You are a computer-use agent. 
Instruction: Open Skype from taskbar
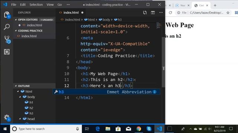click(149, 129)
